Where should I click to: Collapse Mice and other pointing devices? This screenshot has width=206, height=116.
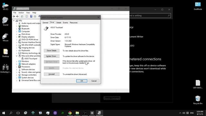click(x=17, y=56)
